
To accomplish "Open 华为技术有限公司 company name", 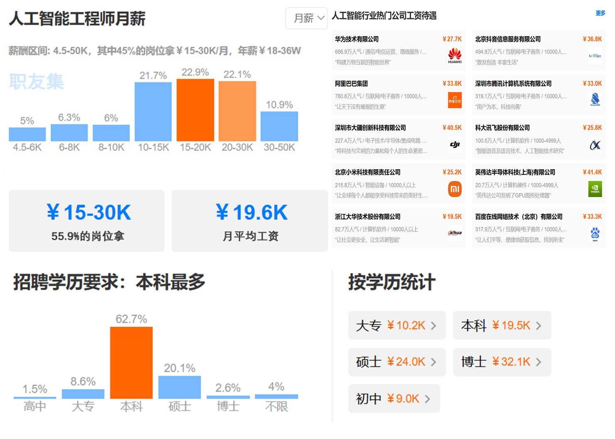I will pos(357,39).
